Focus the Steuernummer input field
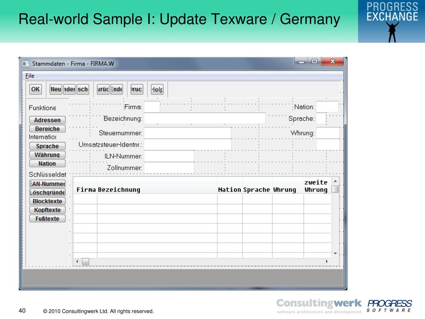The width and height of the screenshot is (425, 319). (x=188, y=133)
